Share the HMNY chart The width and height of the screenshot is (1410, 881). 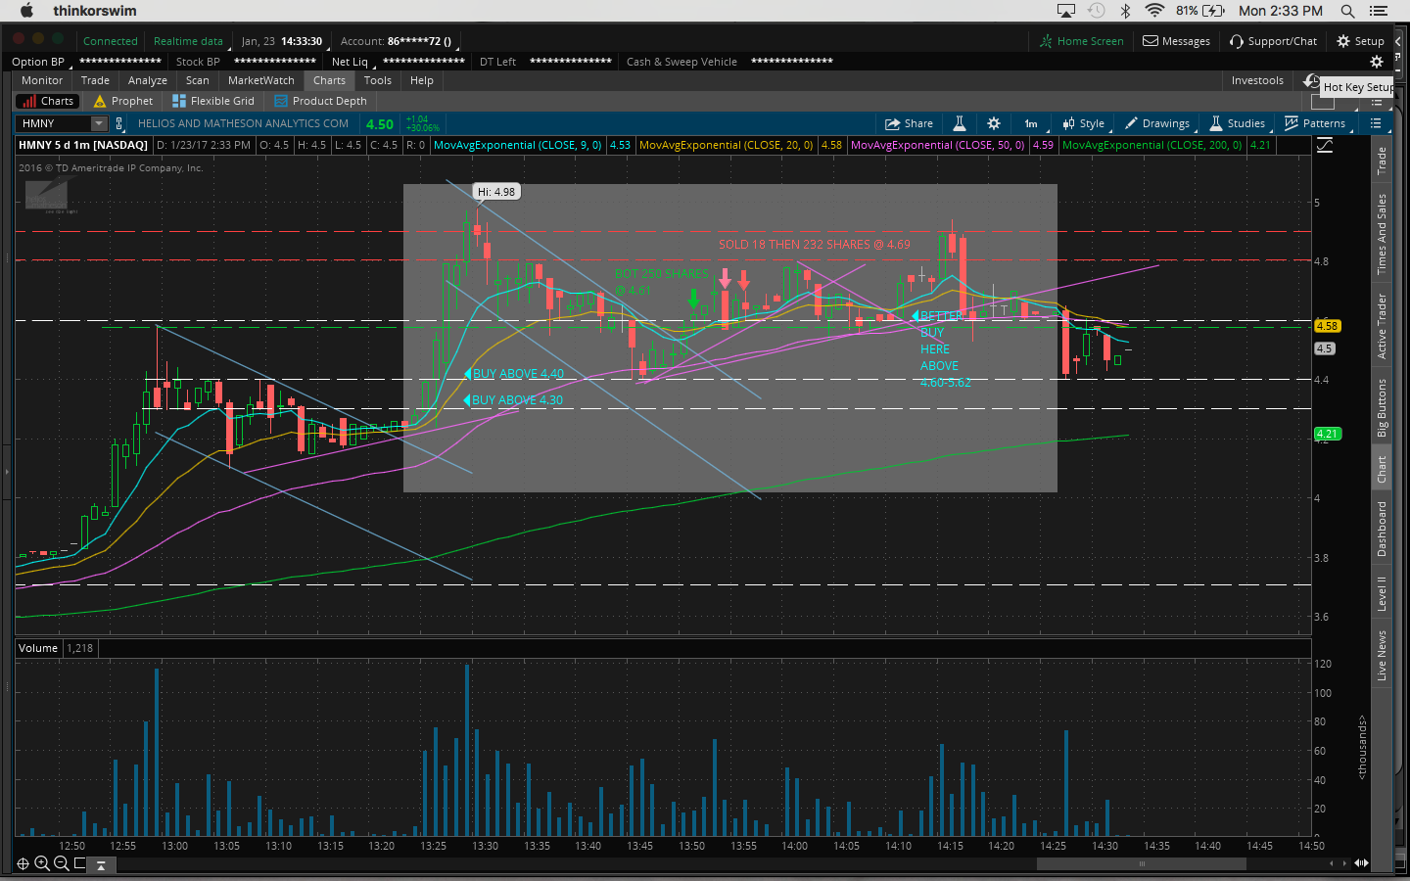[909, 123]
